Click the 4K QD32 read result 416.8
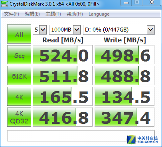Image resolution: width=162 pixels, height=147 pixels. click(x=63, y=117)
